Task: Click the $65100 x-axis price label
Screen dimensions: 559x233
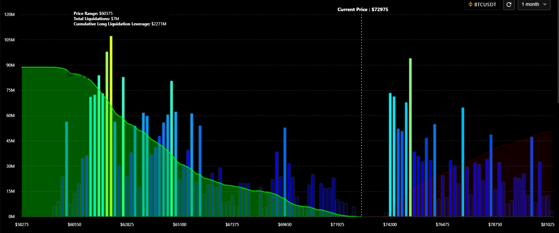Action: [179, 225]
